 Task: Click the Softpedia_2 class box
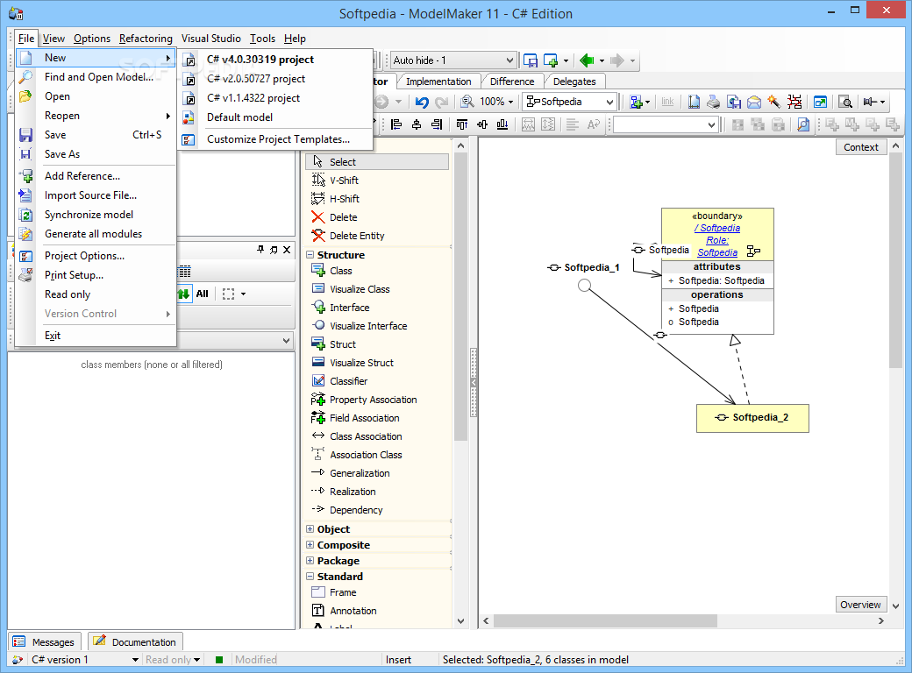(752, 418)
